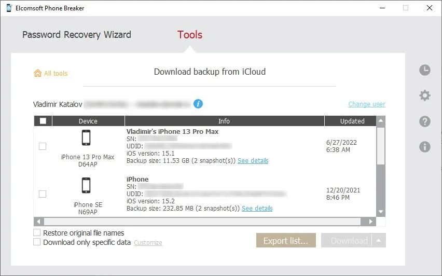Enable Download only specific data
The height and width of the screenshot is (276, 442).
coord(37,242)
